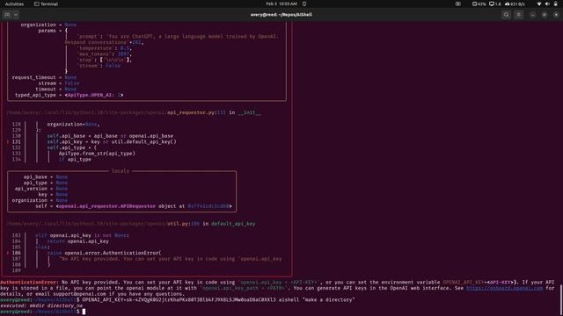Click the notification bell icon beside clock
Image resolution: width=563 pixels, height=316 pixels.
pos(304,4)
